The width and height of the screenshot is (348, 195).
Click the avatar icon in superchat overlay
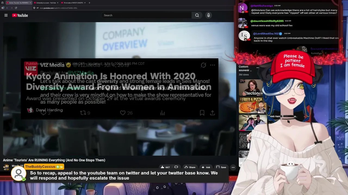18,174
